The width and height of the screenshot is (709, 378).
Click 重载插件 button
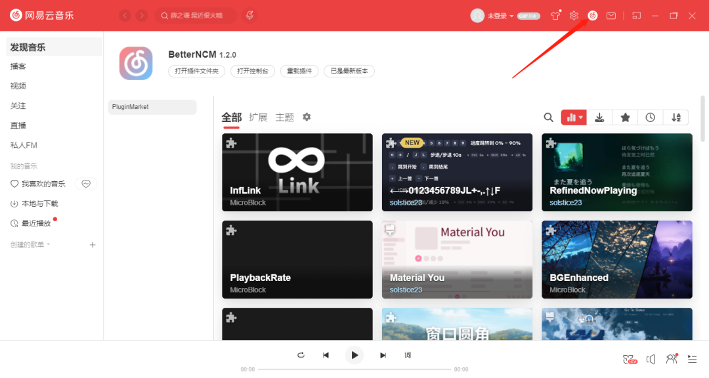point(299,71)
